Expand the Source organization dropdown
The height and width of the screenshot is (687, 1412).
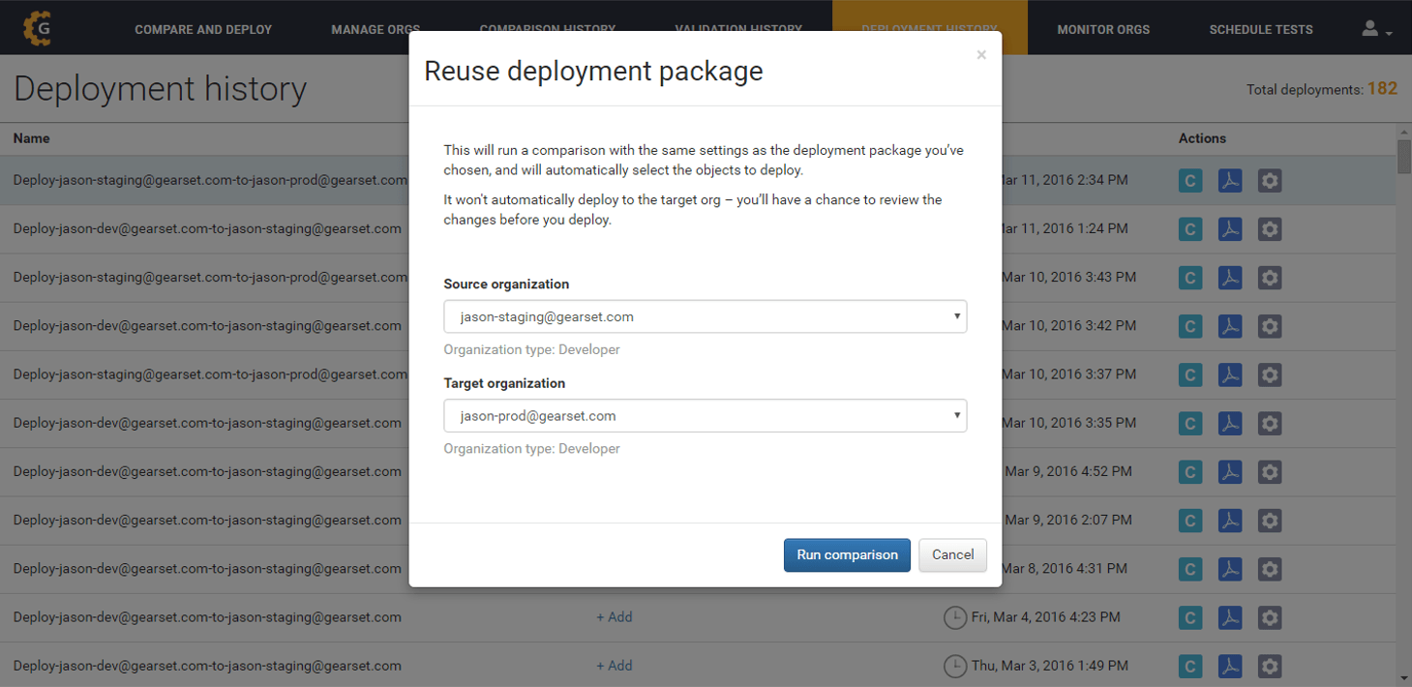tap(705, 316)
